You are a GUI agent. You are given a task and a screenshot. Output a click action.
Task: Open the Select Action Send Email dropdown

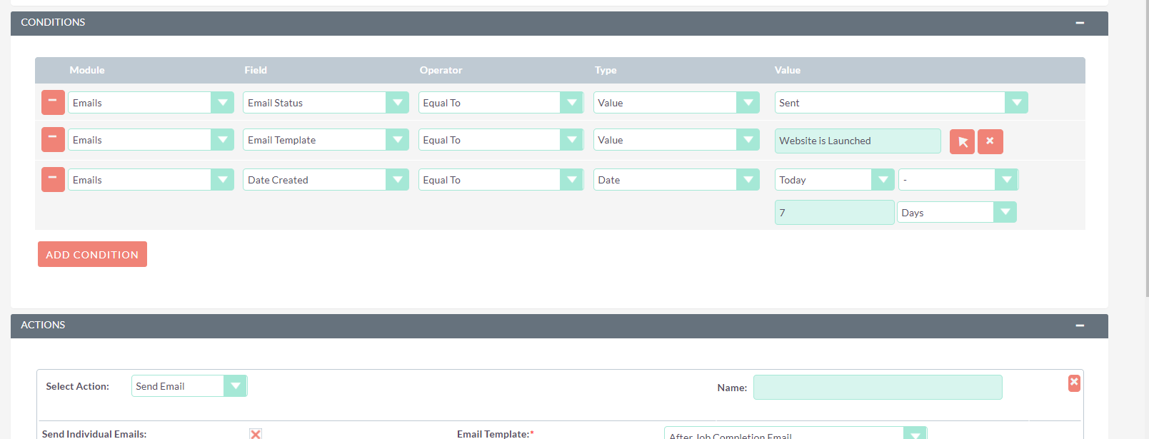pos(189,386)
